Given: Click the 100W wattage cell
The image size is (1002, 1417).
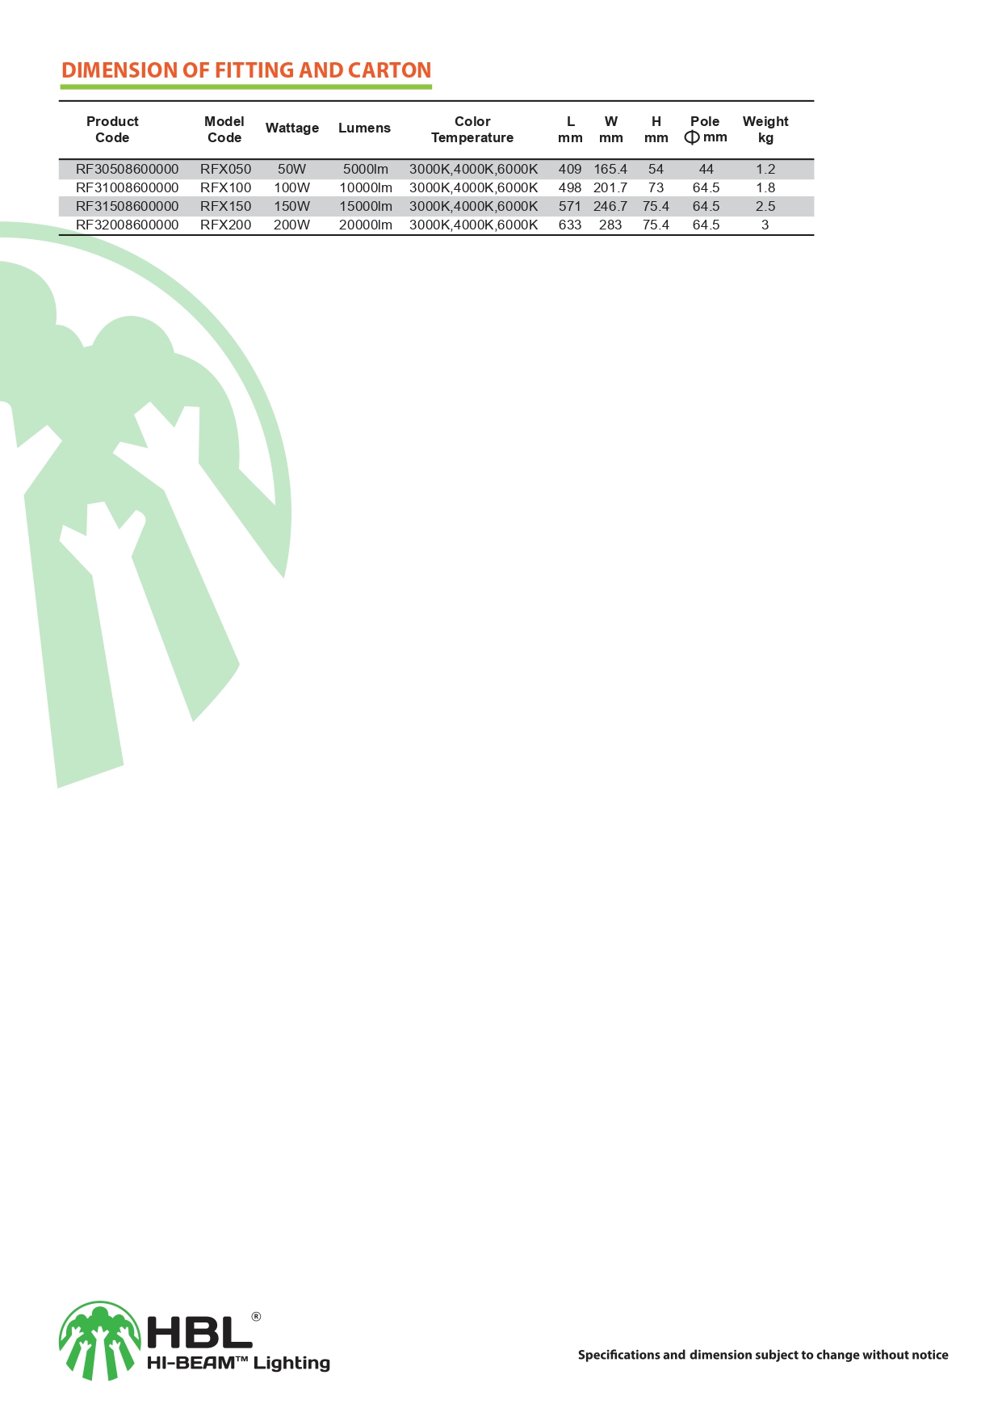Looking at the screenshot, I should [291, 187].
